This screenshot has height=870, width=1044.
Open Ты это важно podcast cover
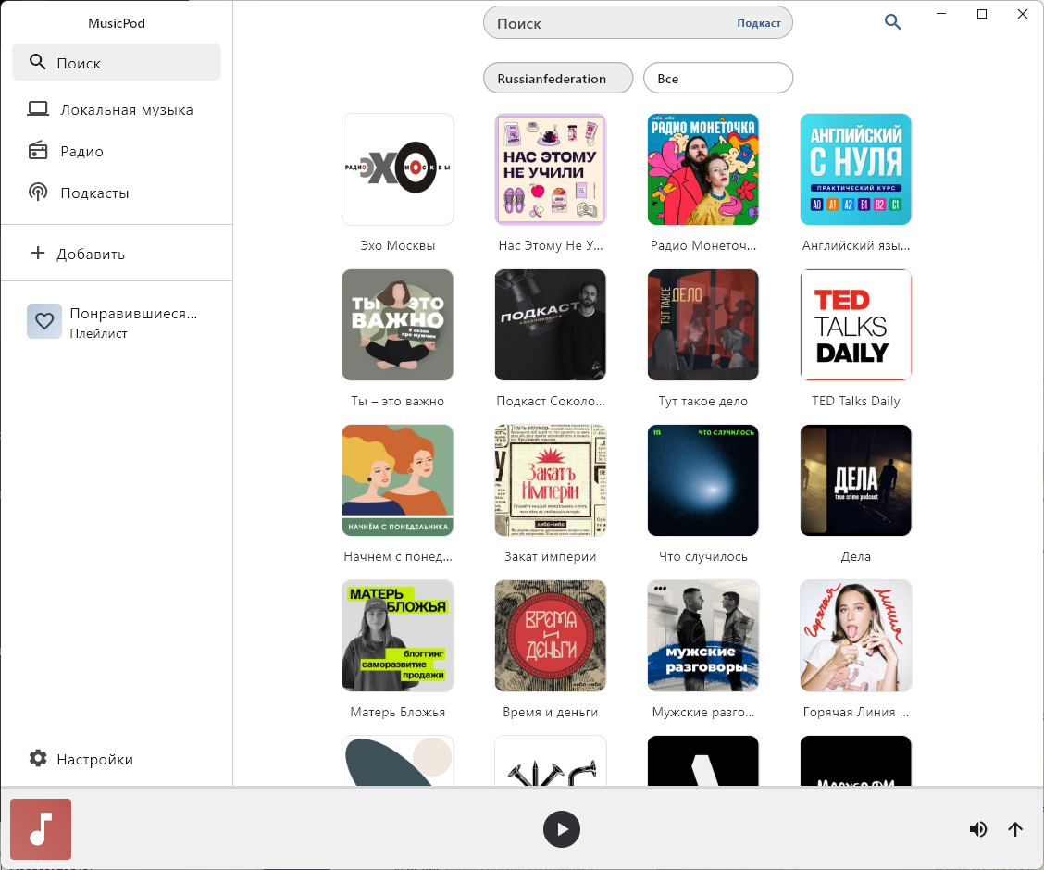click(x=397, y=325)
